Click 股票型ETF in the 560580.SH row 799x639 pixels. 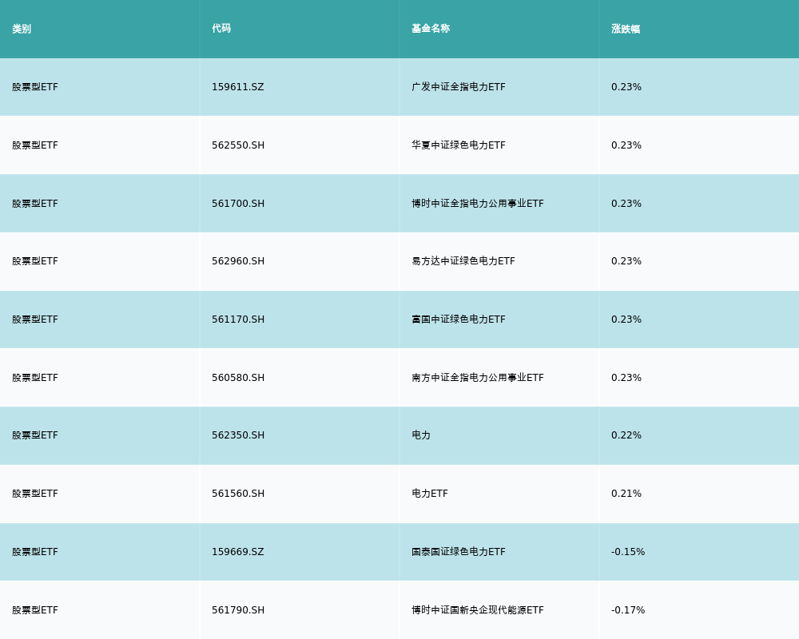35,378
